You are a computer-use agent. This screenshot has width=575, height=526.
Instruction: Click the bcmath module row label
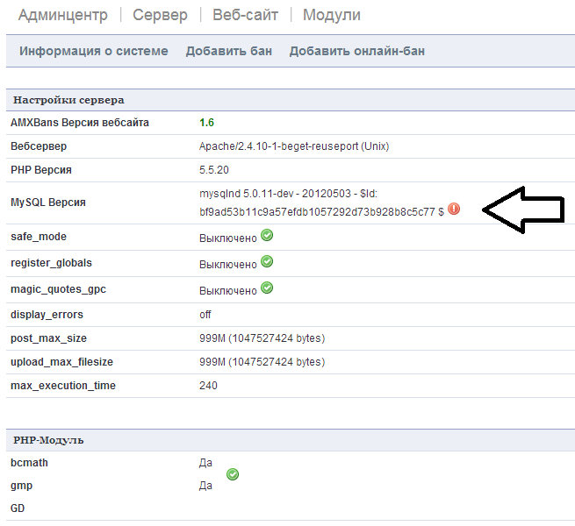29,463
